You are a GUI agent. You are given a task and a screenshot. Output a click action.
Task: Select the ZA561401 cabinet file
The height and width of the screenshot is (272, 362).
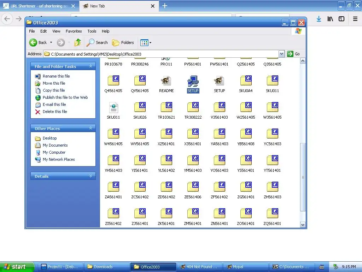click(113, 187)
